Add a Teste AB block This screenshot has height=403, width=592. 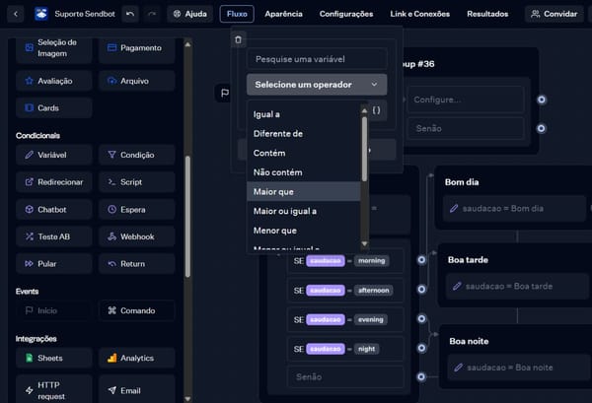(x=54, y=236)
